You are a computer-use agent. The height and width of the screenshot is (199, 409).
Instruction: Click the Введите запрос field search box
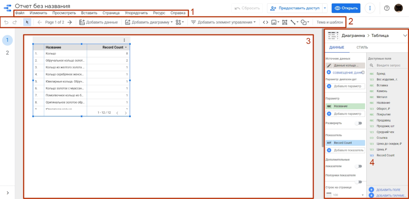390,65
